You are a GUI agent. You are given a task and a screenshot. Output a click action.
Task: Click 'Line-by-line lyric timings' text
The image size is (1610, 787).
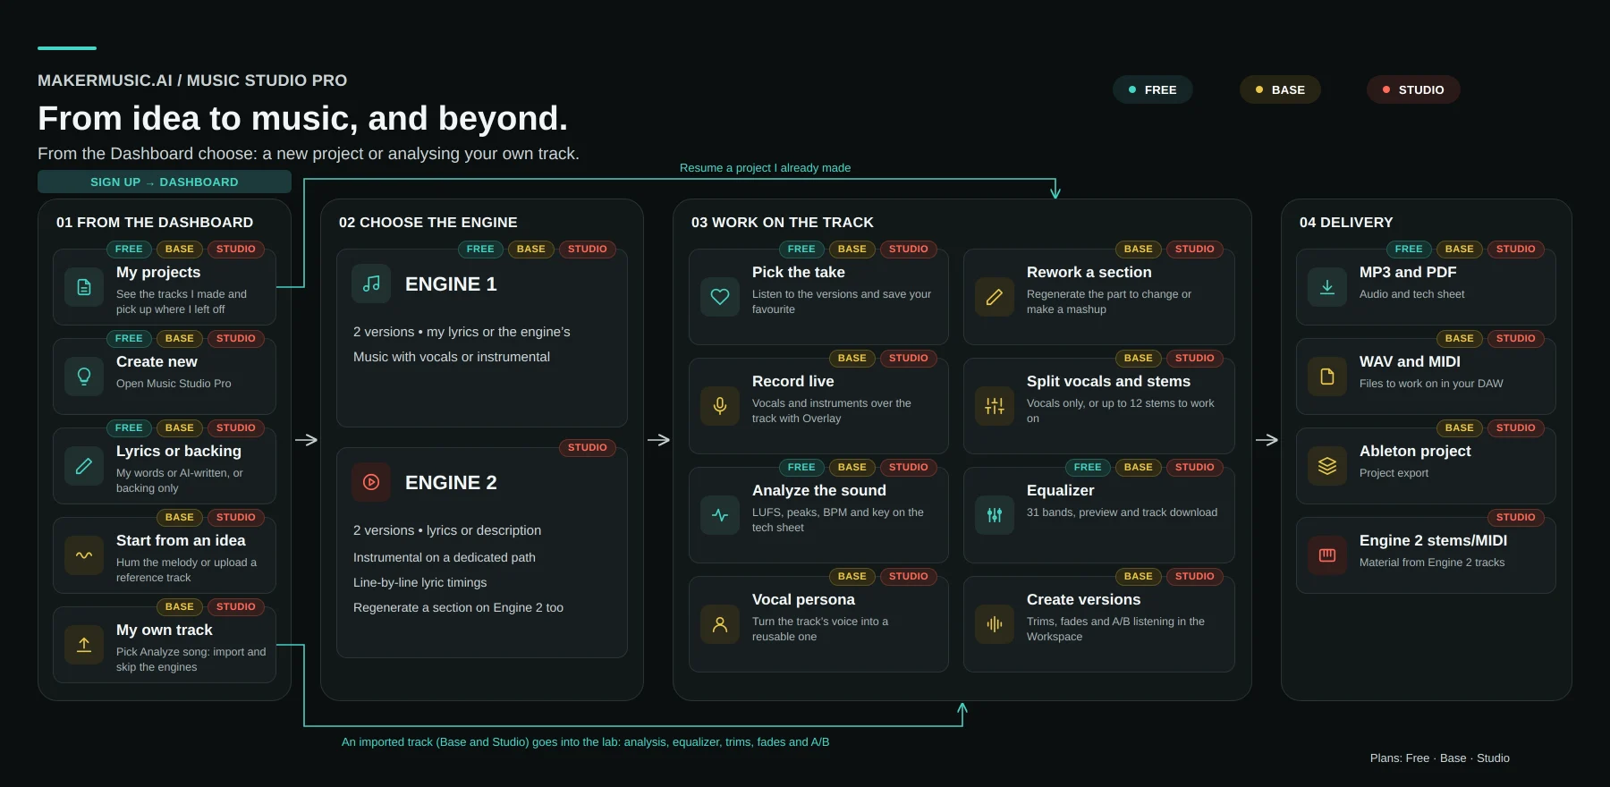point(420,582)
